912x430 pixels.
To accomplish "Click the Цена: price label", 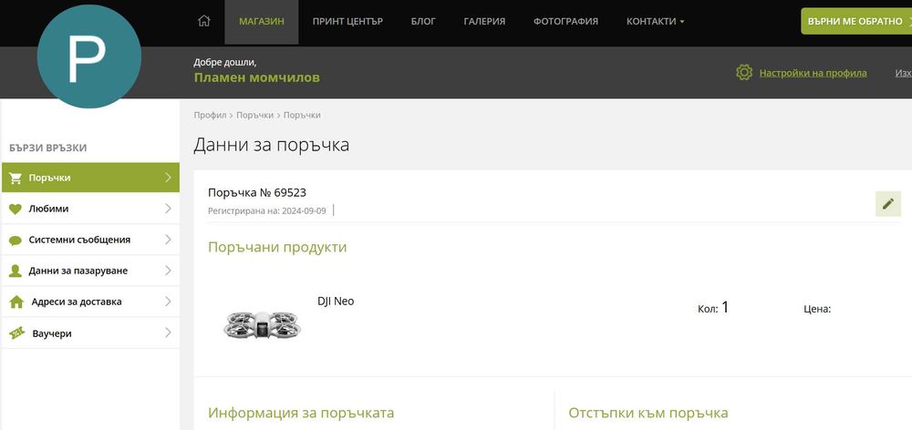I will click(x=817, y=309).
